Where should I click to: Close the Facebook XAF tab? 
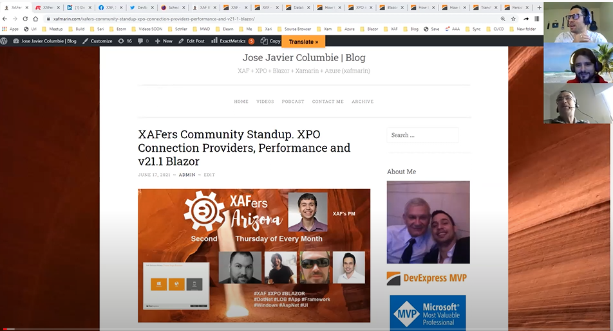point(121,8)
